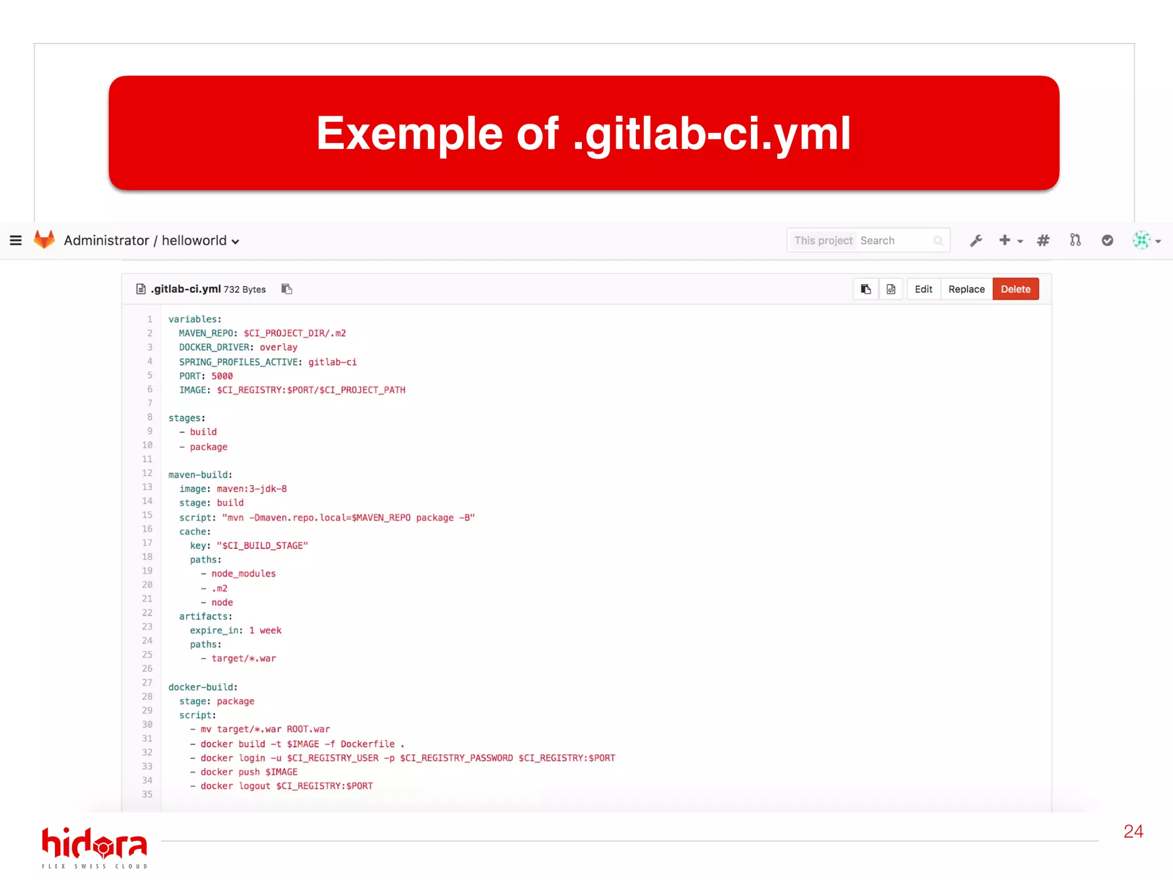This screenshot has height=880, width=1173.
Task: Open raw file view button
Action: [891, 289]
